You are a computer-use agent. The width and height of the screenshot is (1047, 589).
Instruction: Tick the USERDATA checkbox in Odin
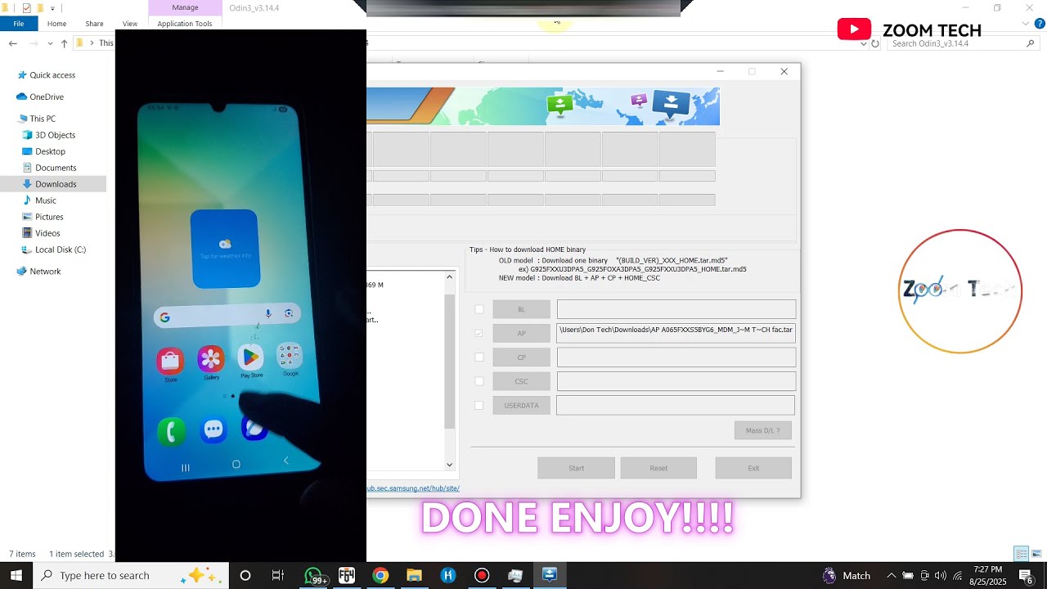coord(479,405)
